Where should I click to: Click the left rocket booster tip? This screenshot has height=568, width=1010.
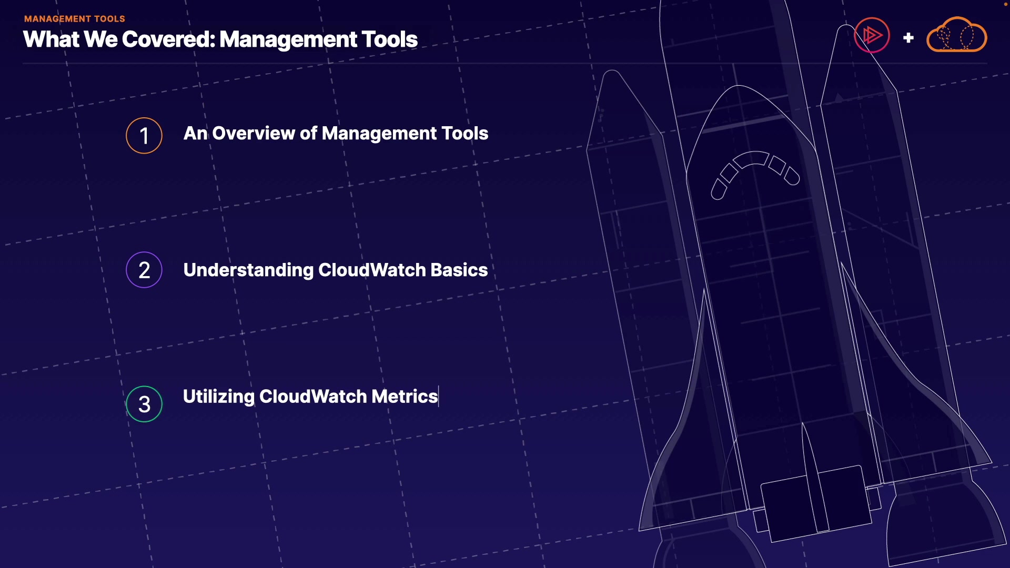pyautogui.click(x=612, y=79)
